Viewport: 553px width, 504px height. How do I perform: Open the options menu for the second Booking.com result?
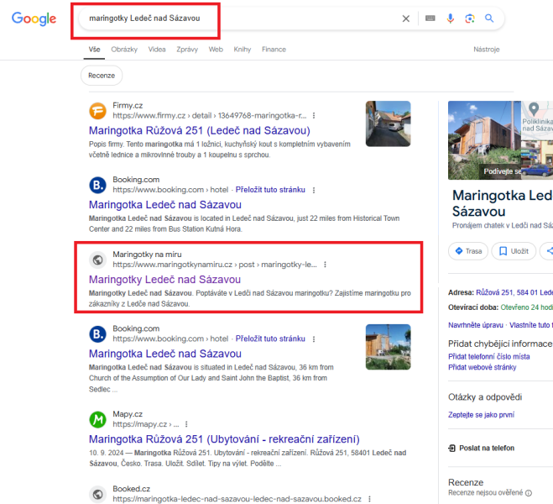point(314,339)
